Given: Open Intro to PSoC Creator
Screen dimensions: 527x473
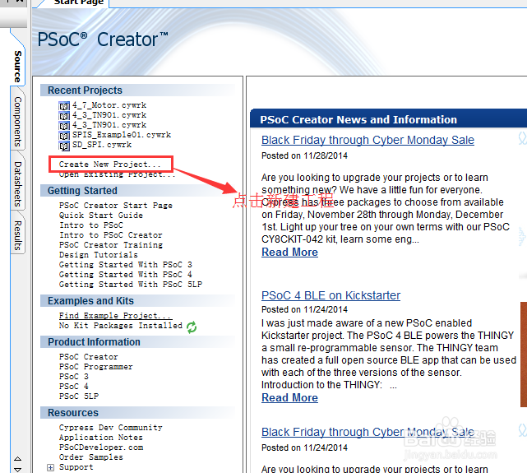Looking at the screenshot, I should point(110,235).
